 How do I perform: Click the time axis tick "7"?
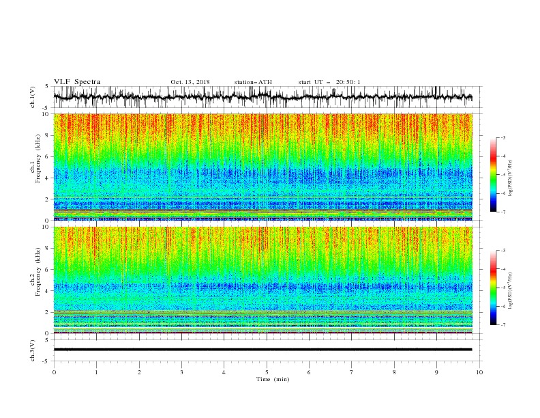pyautogui.click(x=352, y=372)
